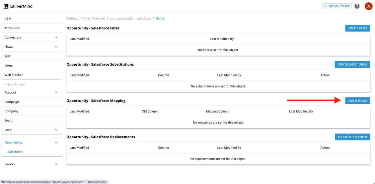Viewport: 375px width, 184px height.
Task: Click the CaliberMind logo
Action: point(18,6)
